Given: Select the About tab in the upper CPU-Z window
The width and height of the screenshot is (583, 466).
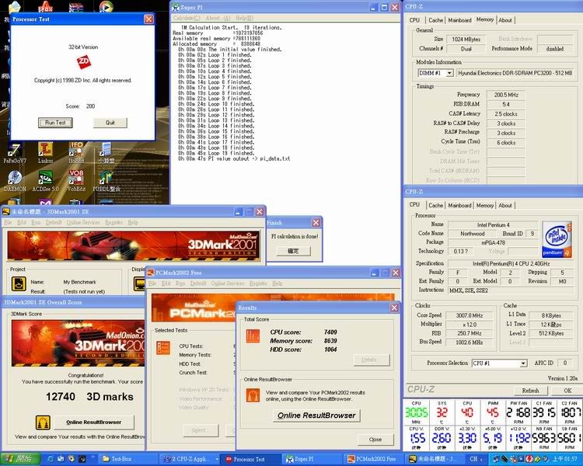Looking at the screenshot, I should [x=505, y=20].
